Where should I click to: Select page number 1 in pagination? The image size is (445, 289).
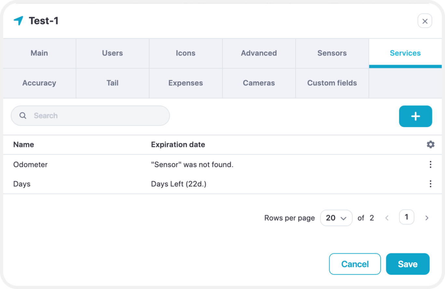tap(407, 217)
